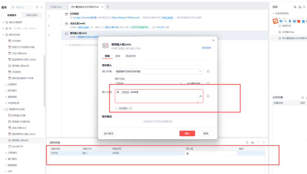The image size is (307, 174).
Task: Expand the 窗口操作 group
Action: click(6, 159)
